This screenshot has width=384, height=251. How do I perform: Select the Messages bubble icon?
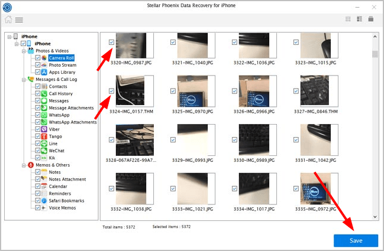click(44, 100)
